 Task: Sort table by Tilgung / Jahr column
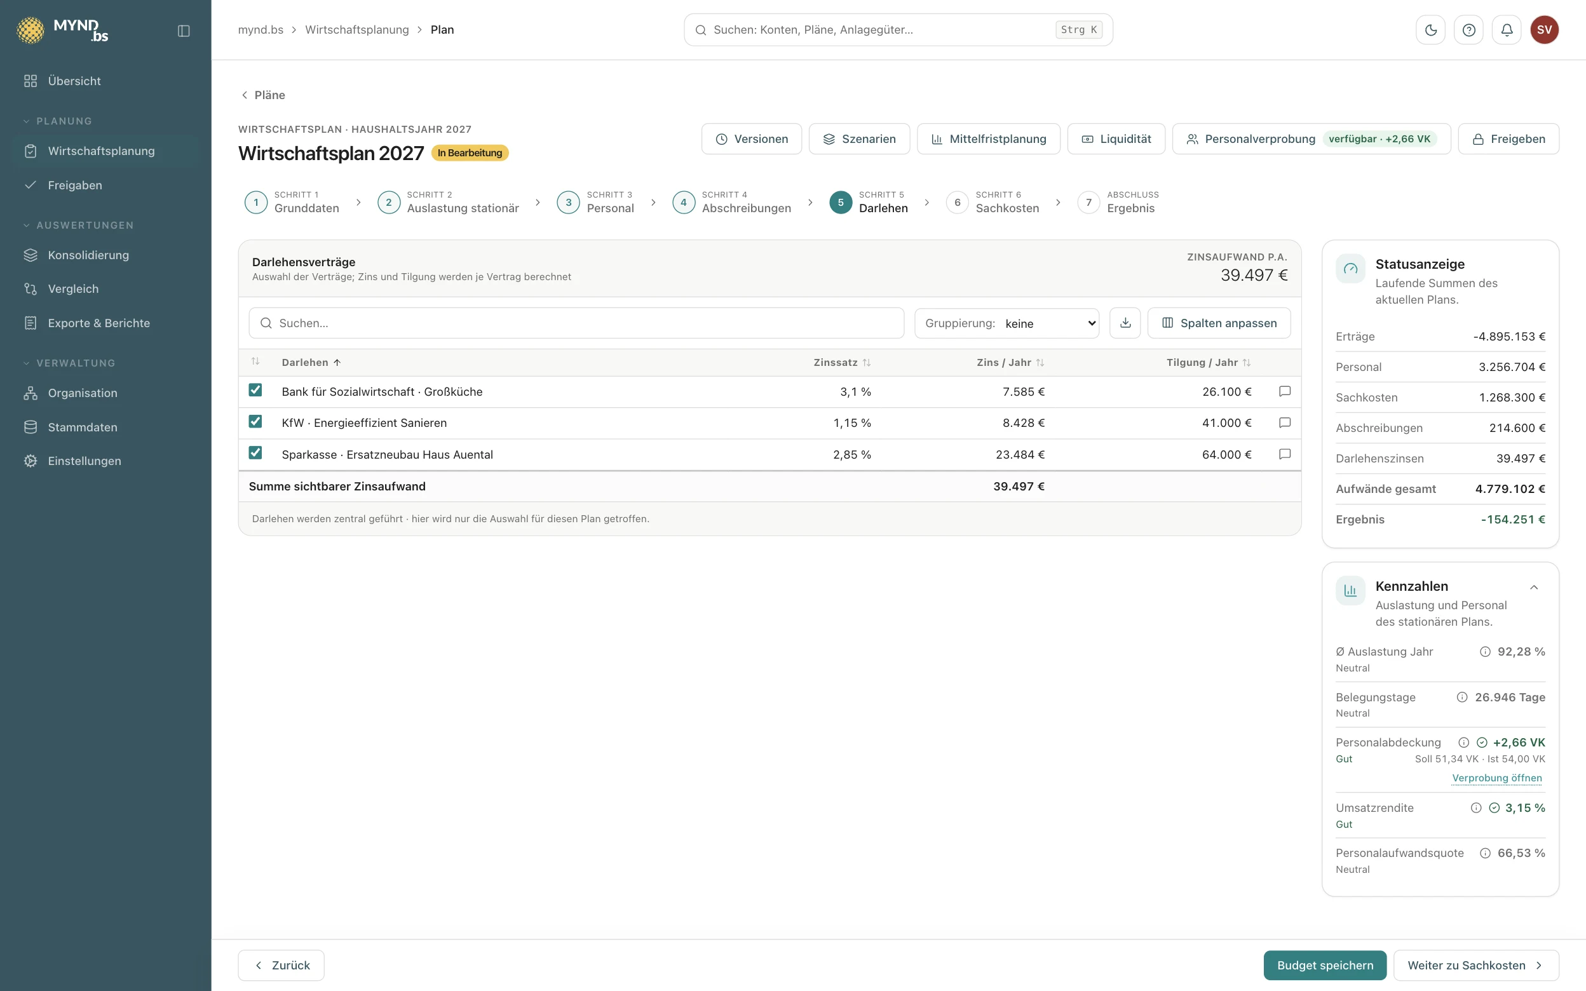pos(1209,363)
